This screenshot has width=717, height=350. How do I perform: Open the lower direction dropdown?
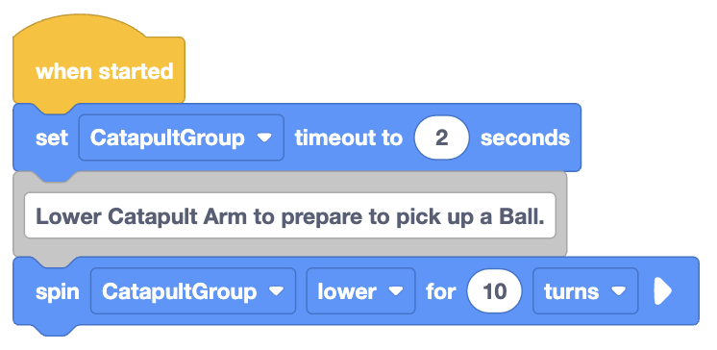360,291
